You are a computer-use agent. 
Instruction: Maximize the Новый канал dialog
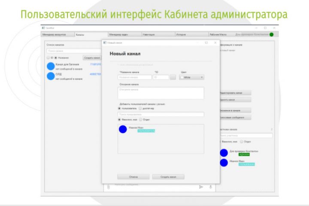click(206, 42)
